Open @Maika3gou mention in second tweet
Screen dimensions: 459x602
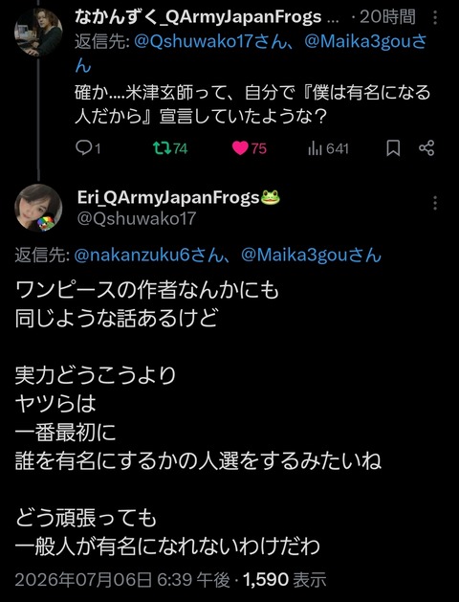pyautogui.click(x=300, y=255)
